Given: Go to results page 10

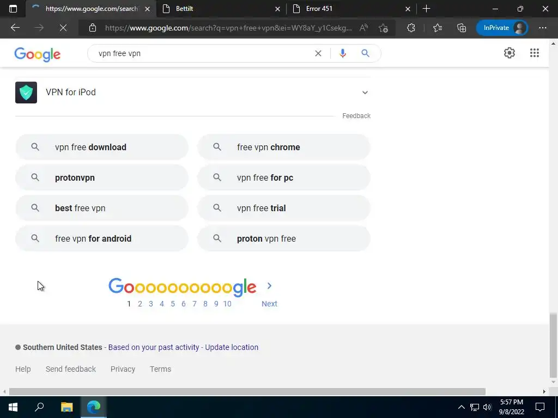Looking at the screenshot, I should click(227, 304).
